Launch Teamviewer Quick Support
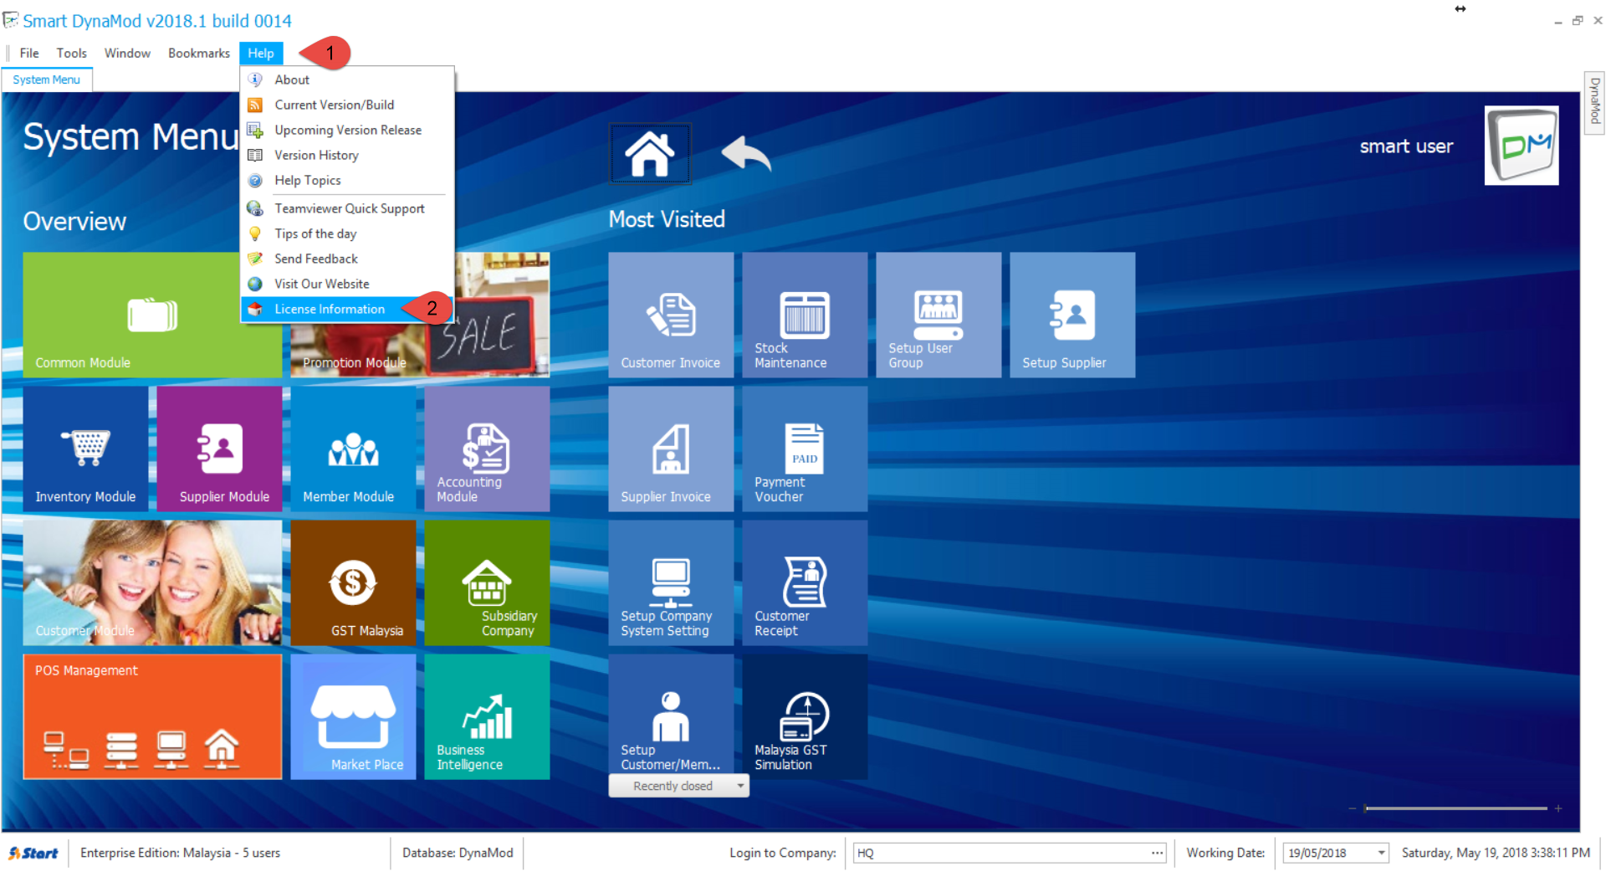 347,208
